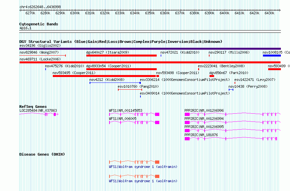Open the PPP2R2C|NM_001206996 transcript label

pyautogui.click(x=204, y=111)
